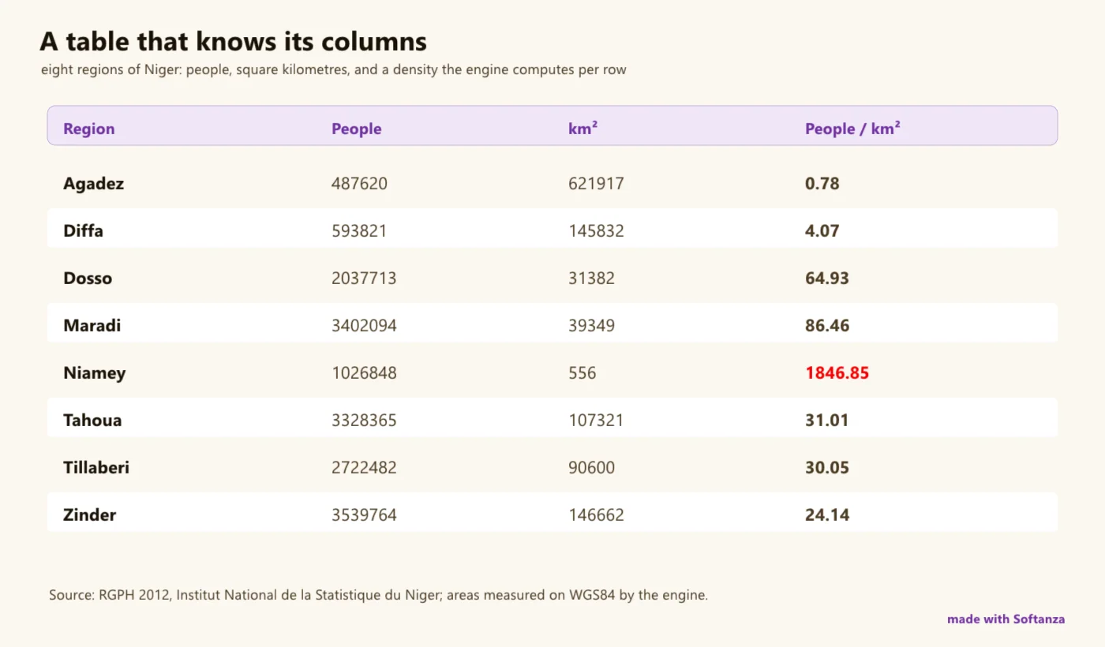Image resolution: width=1105 pixels, height=647 pixels.
Task: Click the population value 2037713
Action: [x=365, y=279]
